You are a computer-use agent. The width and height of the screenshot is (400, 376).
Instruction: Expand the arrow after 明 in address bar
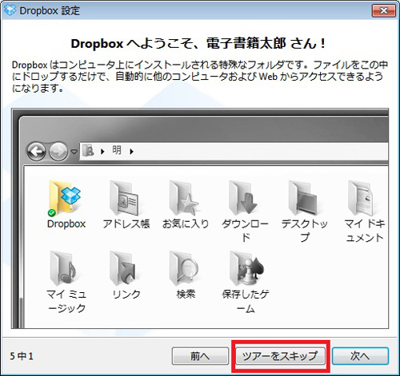pos(131,152)
